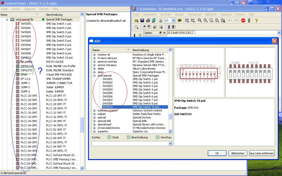
Task: Run a user program with ULP icon
Action: (192, 20)
